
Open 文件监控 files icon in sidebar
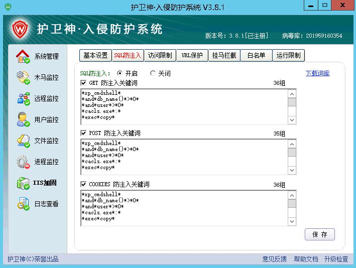pyautogui.click(x=23, y=141)
